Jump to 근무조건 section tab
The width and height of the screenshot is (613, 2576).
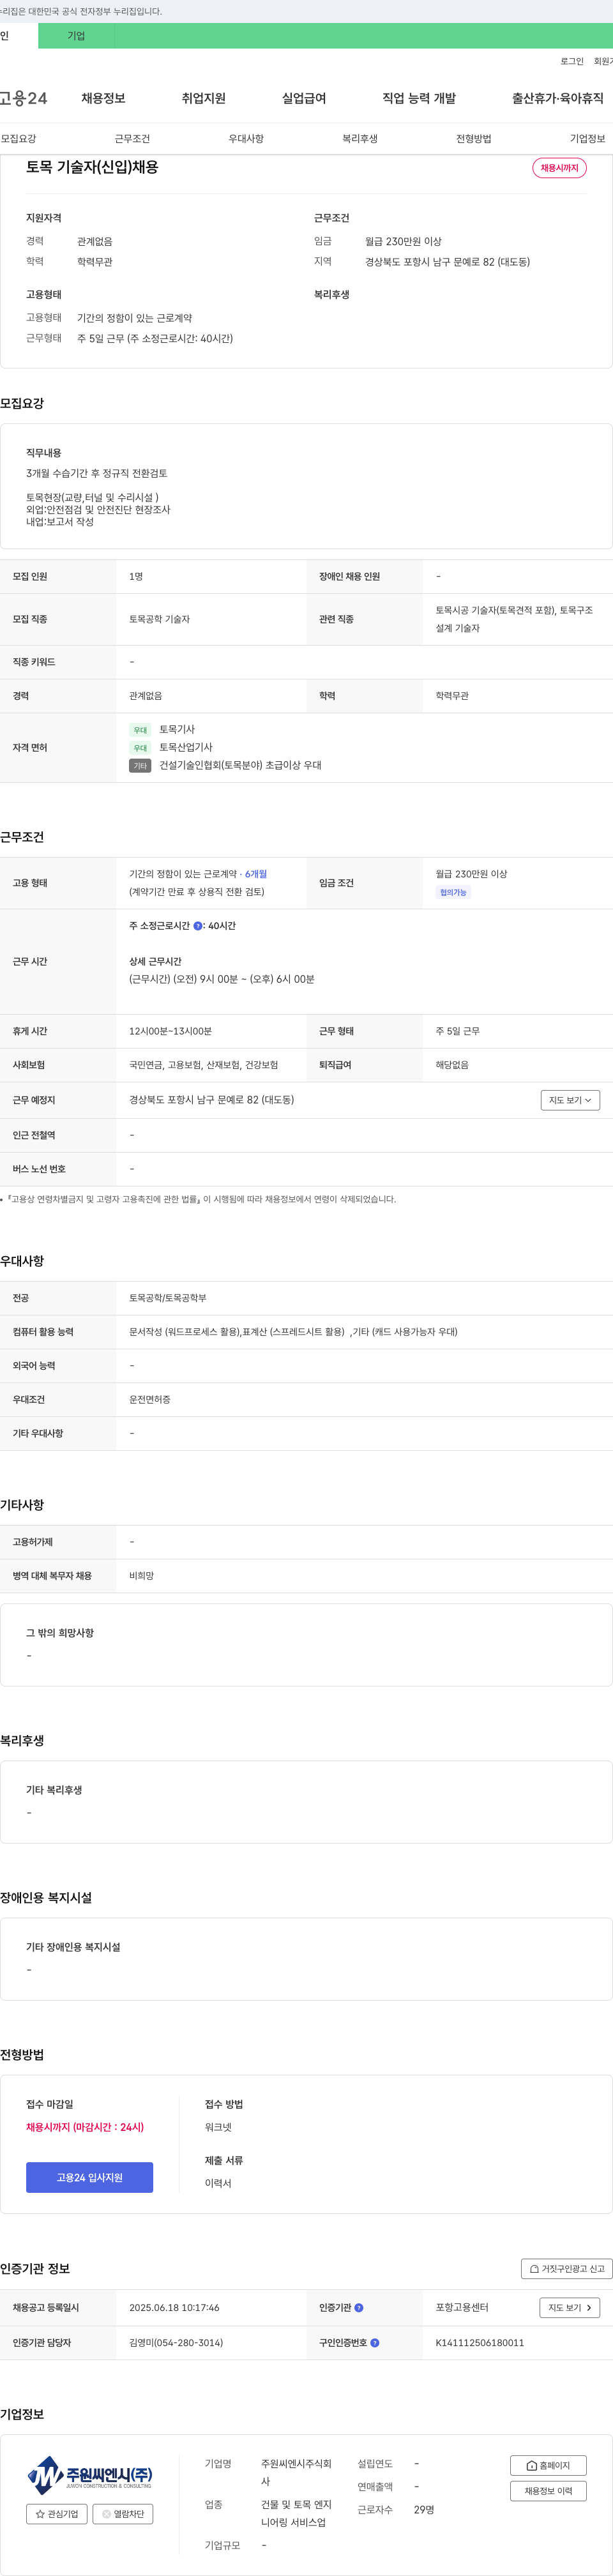pyautogui.click(x=132, y=139)
